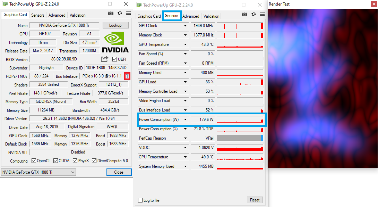
Task: Open the Memory Used sensor dropdown
Action: [185, 73]
